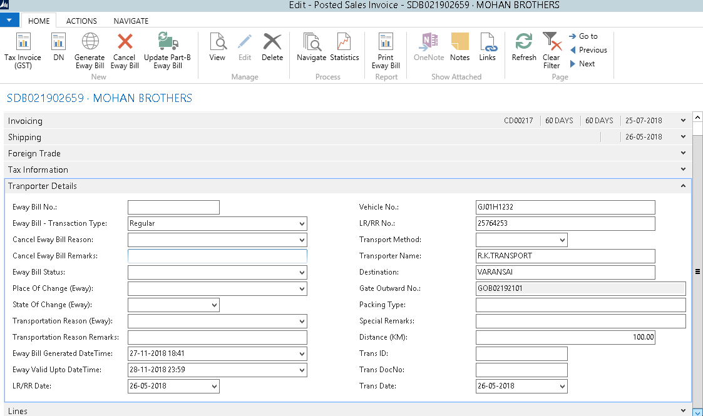
Task: Switch to the NAVIGATE ribbon tab
Action: (131, 21)
